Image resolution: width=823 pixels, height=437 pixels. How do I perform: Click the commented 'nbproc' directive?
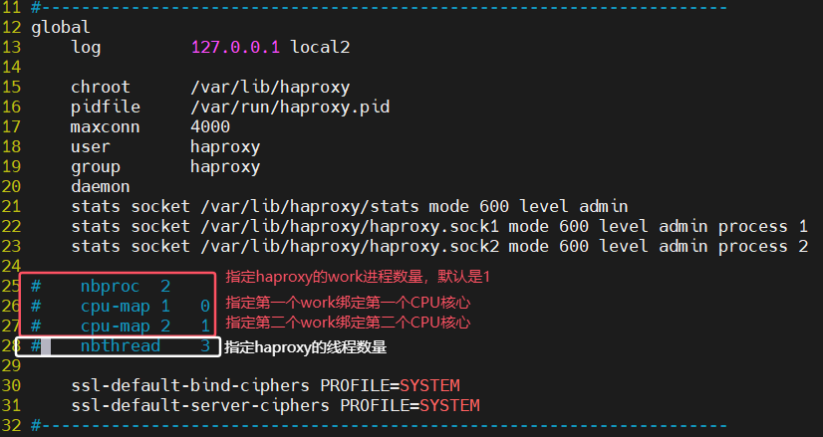click(111, 287)
